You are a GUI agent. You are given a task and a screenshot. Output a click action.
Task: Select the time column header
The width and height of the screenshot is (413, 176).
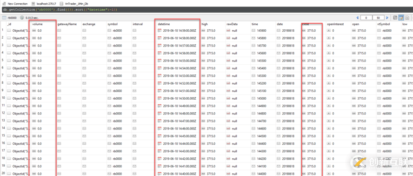pyautogui.click(x=255, y=24)
